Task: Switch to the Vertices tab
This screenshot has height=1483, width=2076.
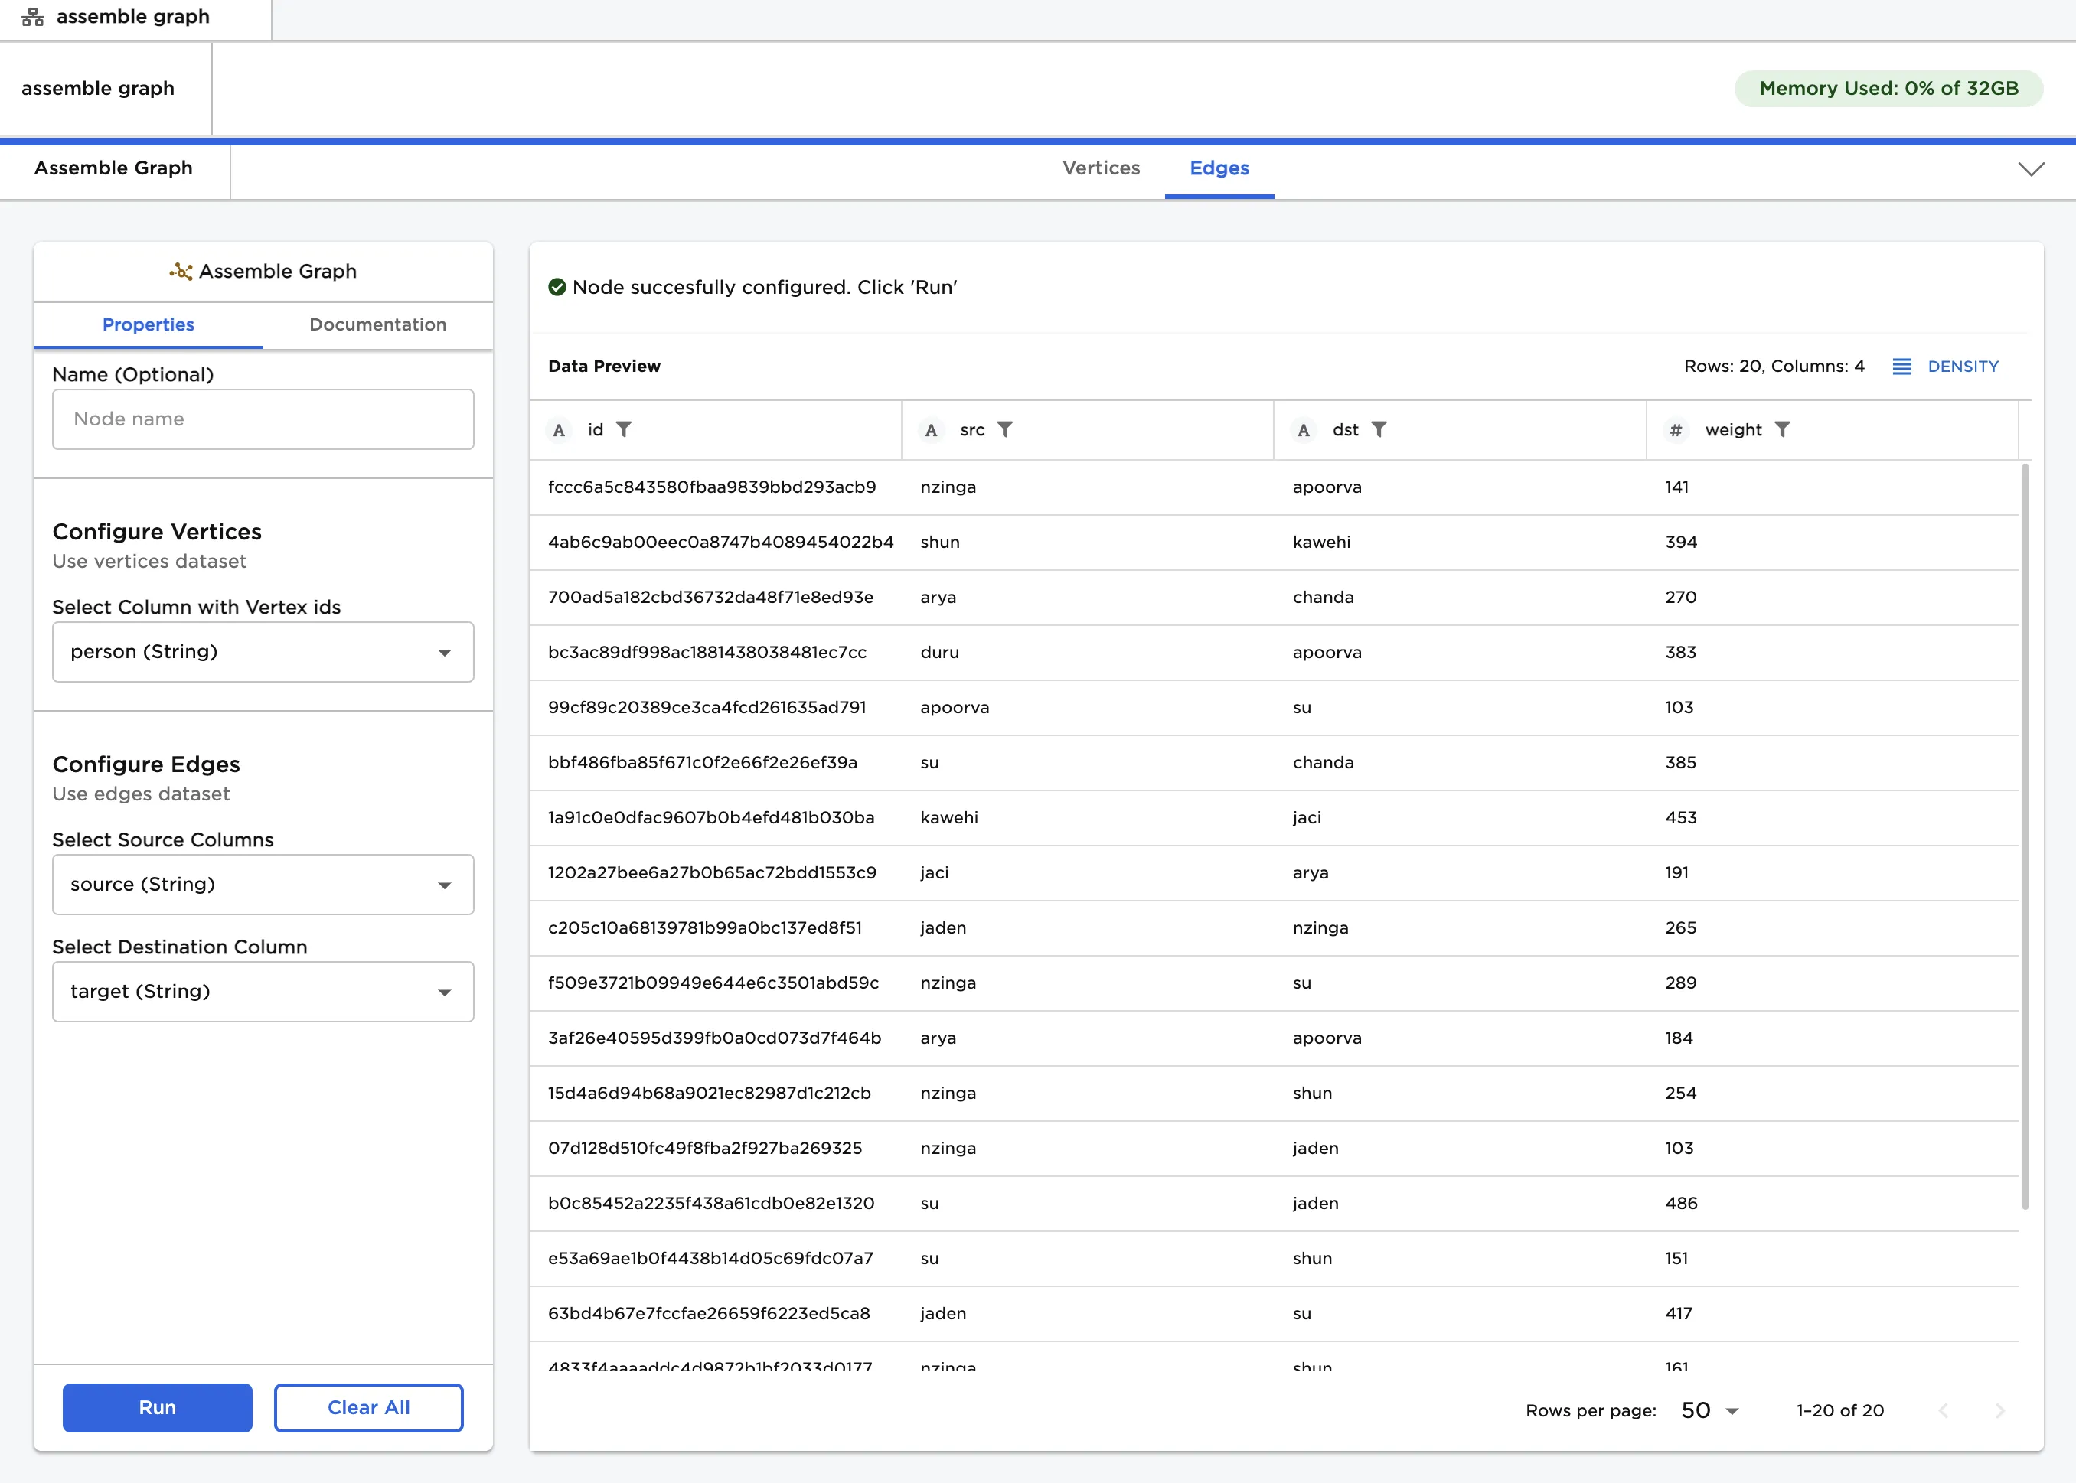Action: coord(1101,168)
